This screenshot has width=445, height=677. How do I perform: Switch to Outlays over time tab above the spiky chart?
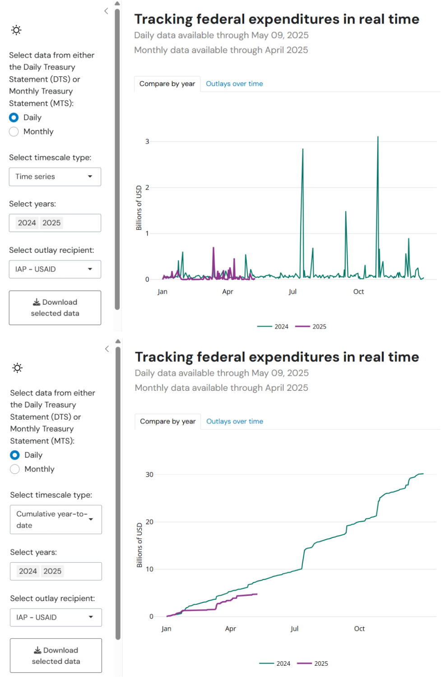point(234,84)
